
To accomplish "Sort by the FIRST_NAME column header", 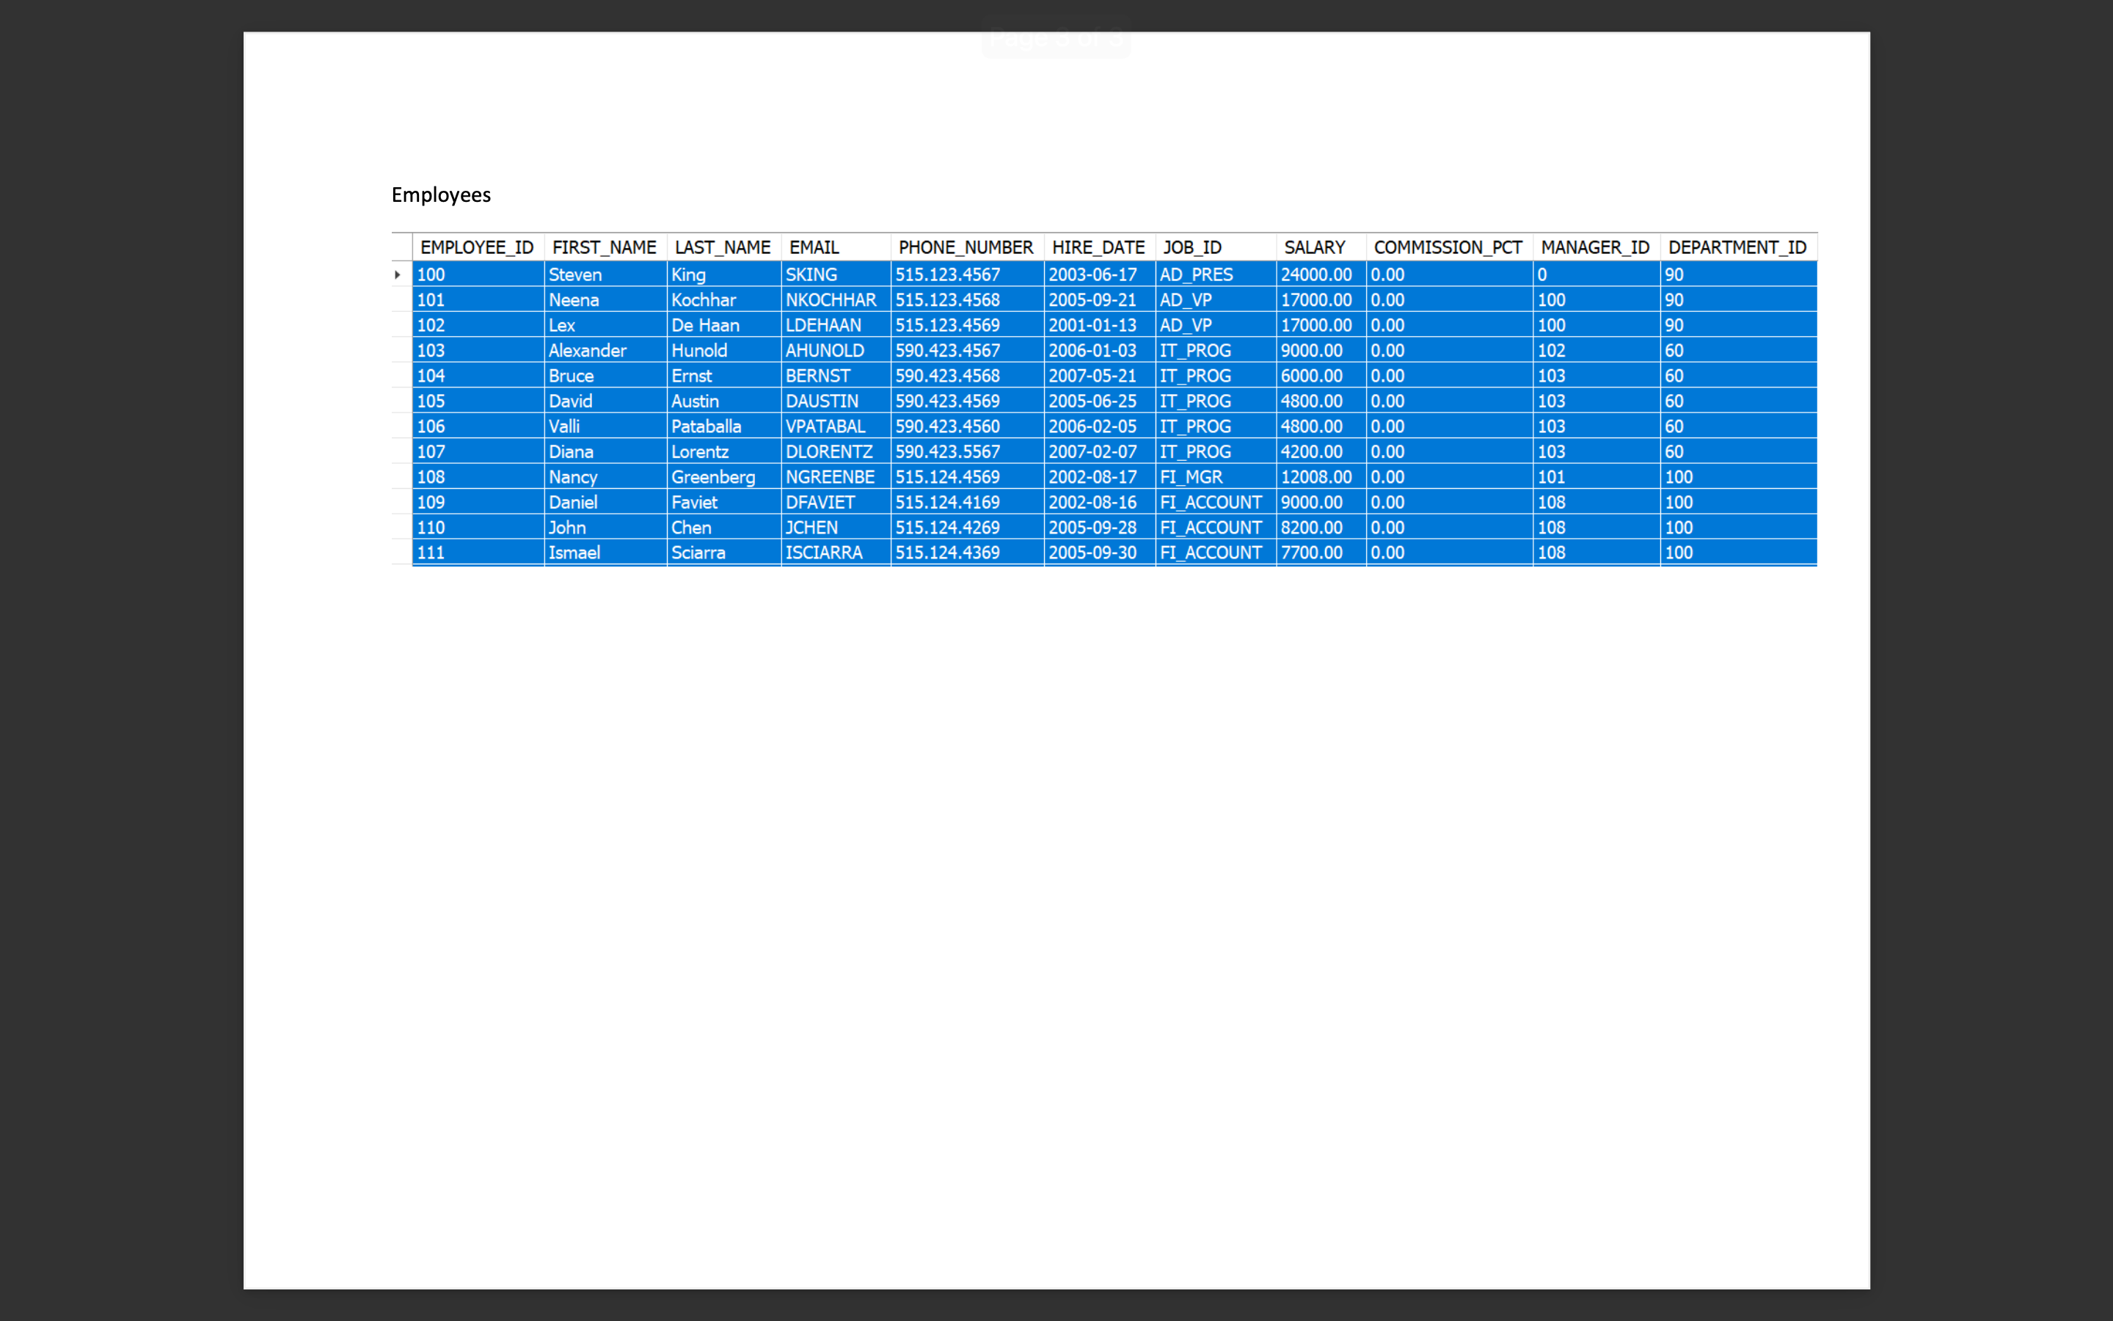I will (x=603, y=247).
